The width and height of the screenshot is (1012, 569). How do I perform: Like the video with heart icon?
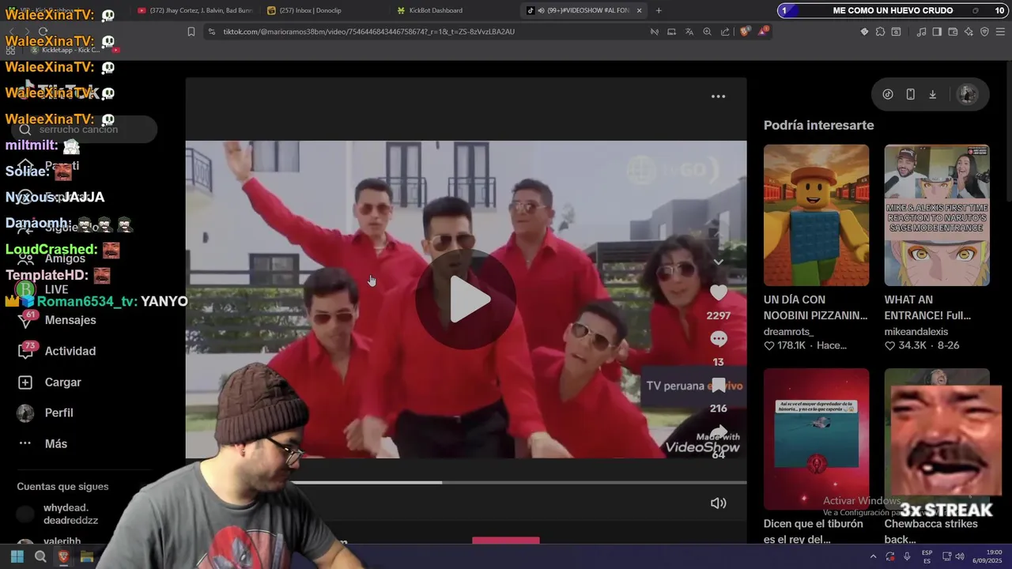(718, 292)
